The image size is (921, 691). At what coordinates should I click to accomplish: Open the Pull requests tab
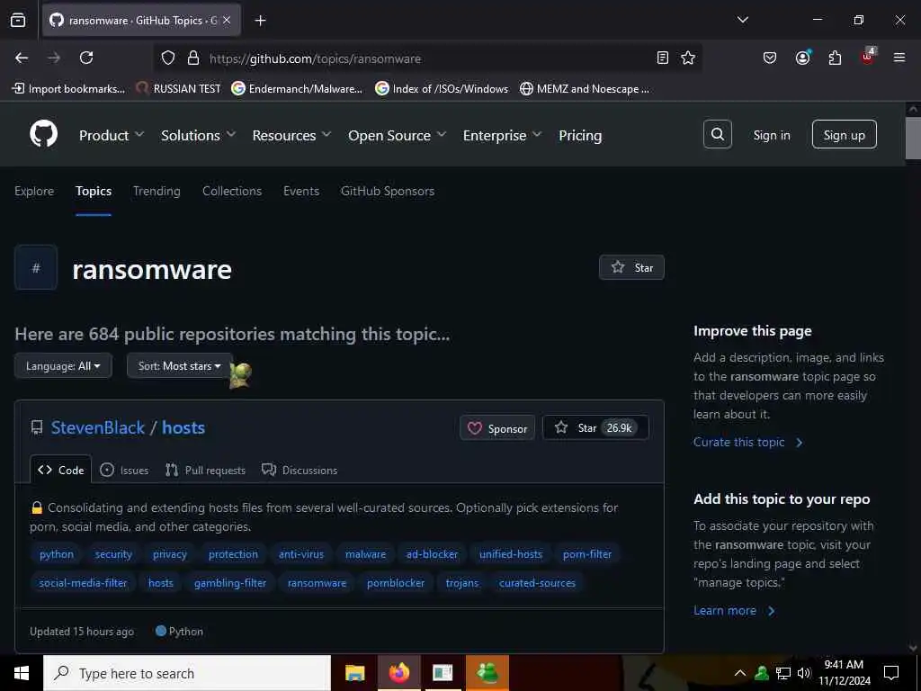tap(206, 470)
